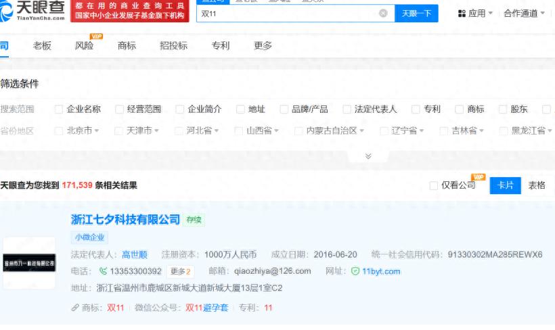Check the 股东 search scope box

click(503, 110)
